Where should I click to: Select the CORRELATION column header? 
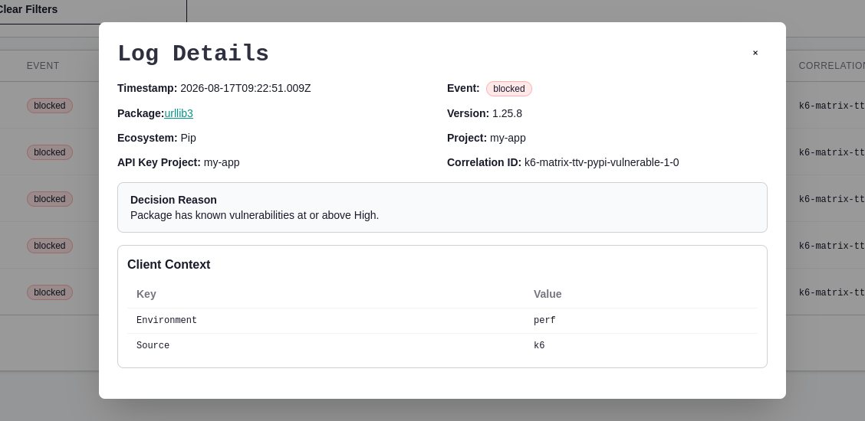(832, 66)
